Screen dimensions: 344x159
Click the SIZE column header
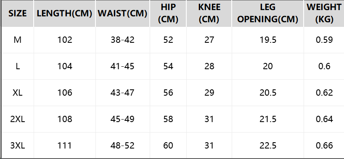(17, 13)
